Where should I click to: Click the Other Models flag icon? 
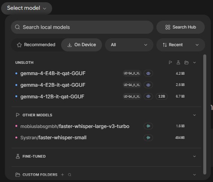18,115
